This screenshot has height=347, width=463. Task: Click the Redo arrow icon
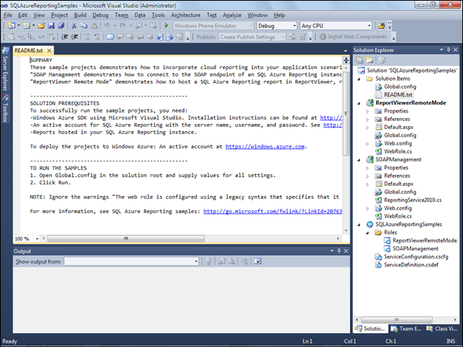123,26
